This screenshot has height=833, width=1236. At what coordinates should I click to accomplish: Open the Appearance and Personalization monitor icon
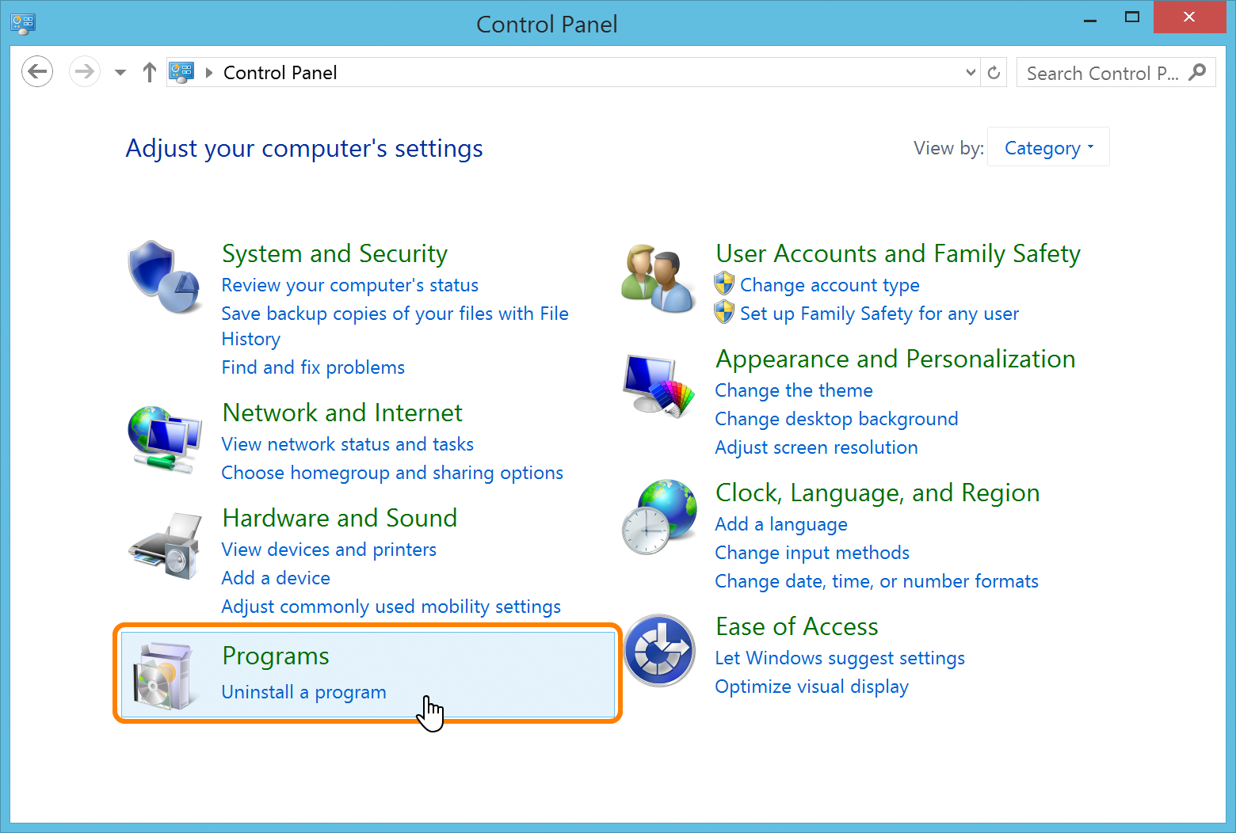[658, 386]
